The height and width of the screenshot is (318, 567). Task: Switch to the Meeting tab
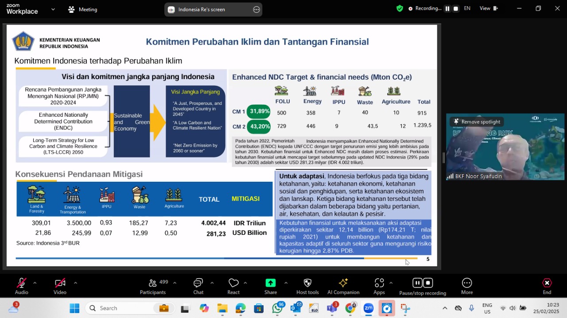[x=83, y=9]
